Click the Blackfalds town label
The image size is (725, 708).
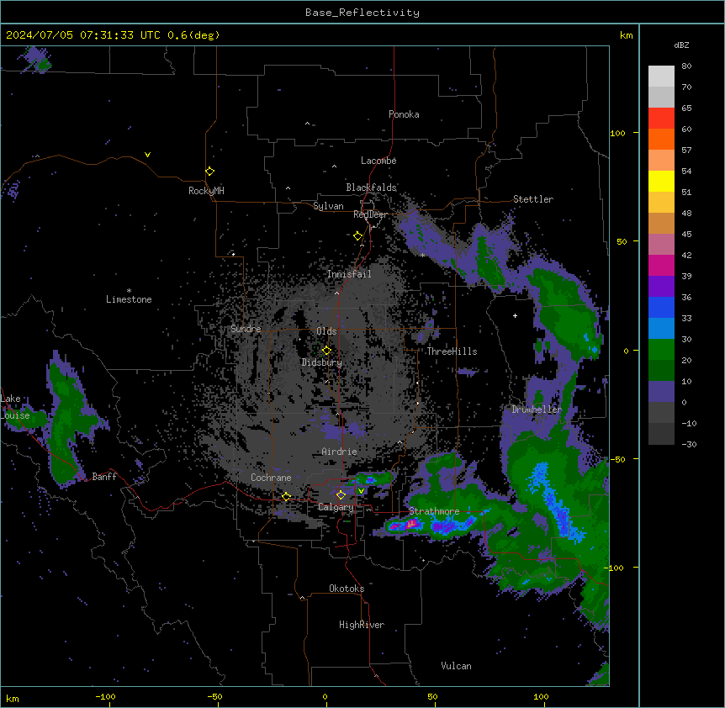coord(371,188)
